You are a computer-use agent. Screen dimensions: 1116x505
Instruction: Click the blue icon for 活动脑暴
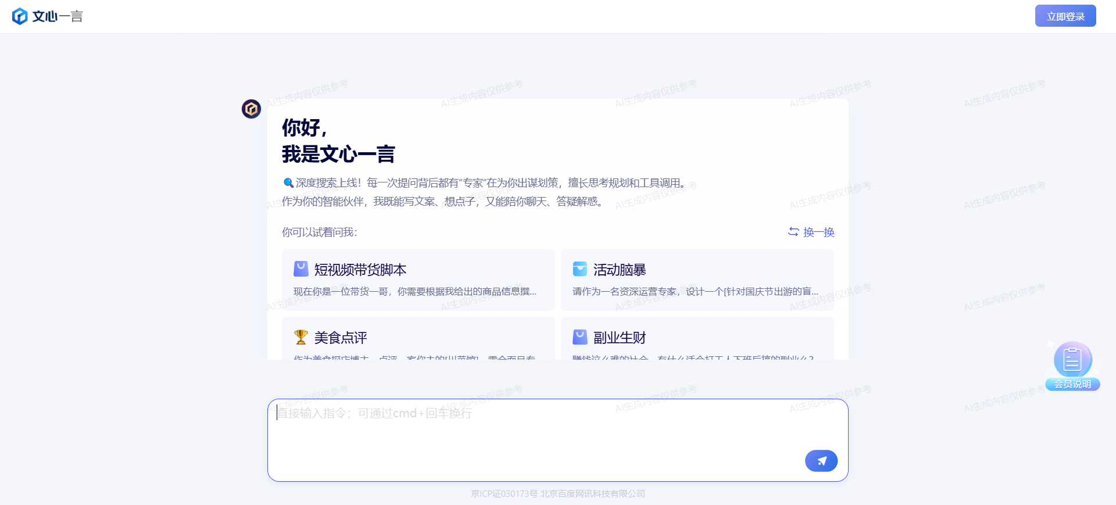point(580,269)
